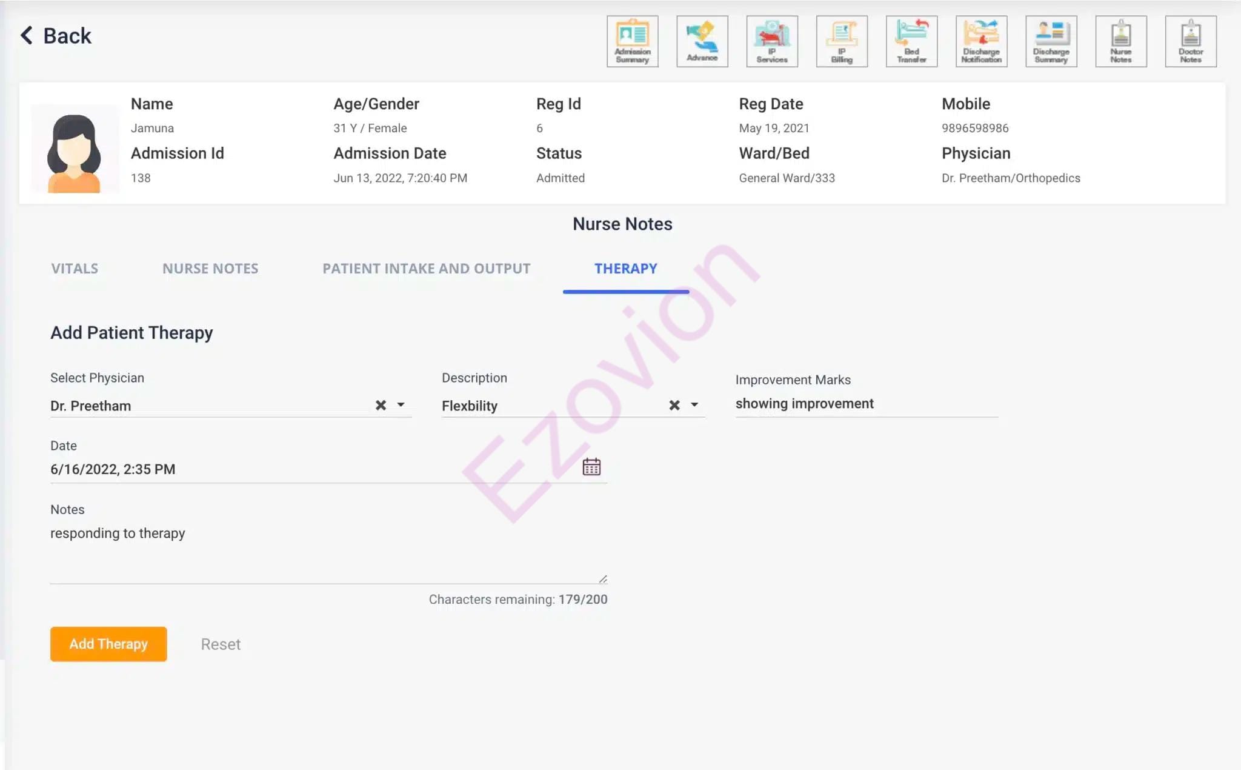Click the Bed Transfer icon
The image size is (1241, 770).
pos(911,41)
